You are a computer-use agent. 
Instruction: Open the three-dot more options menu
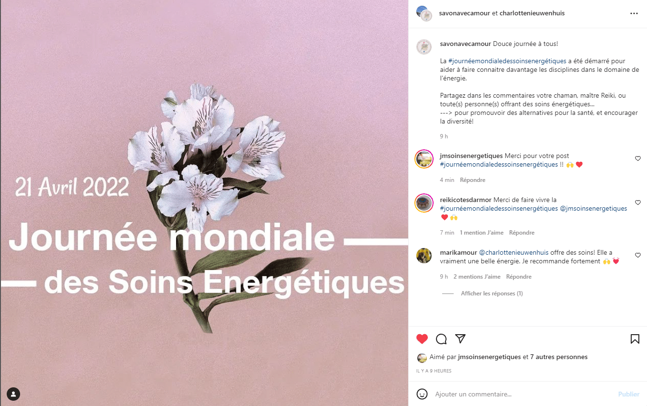(x=634, y=13)
